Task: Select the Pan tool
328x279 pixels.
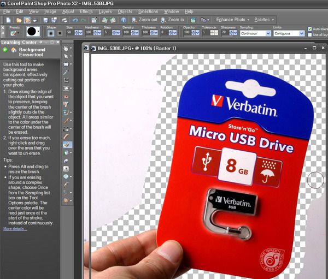Action: coord(66,48)
